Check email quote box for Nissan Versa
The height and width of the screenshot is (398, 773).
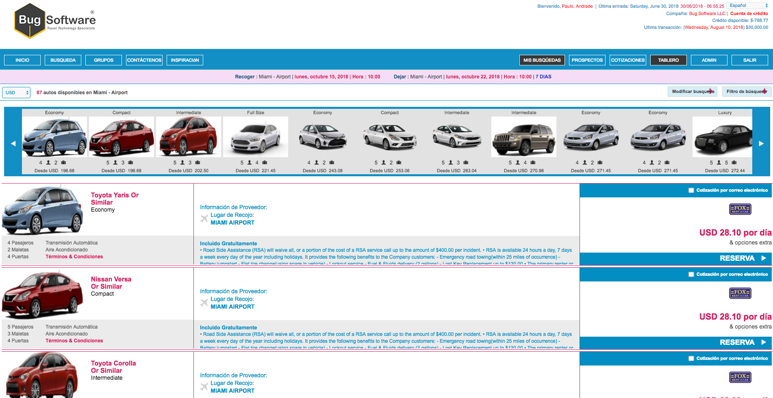click(691, 275)
